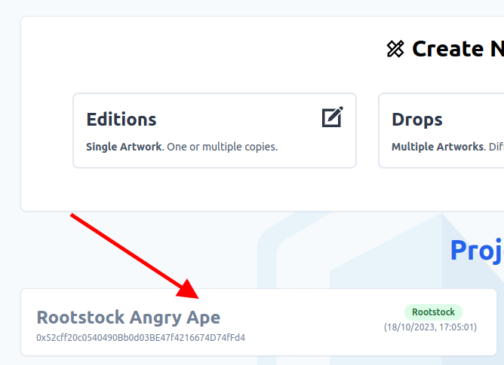Click the Multiple Artworks description text

(447, 147)
